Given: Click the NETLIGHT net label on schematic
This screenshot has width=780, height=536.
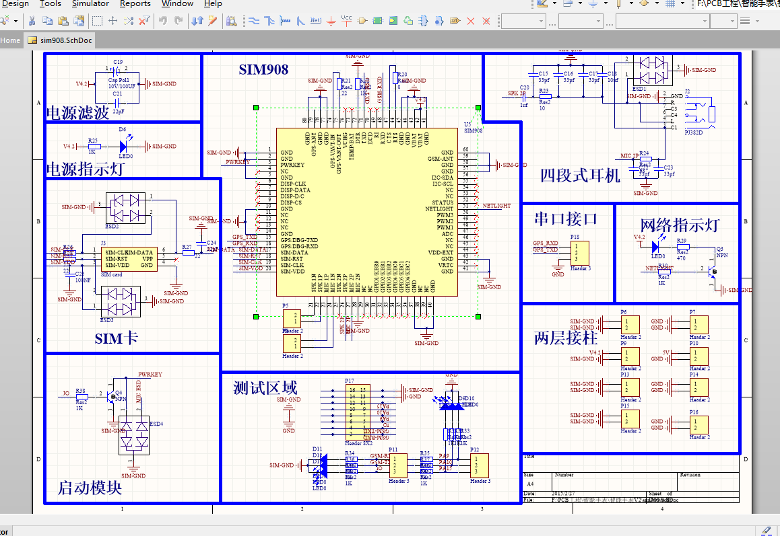Looking at the screenshot, I should [496, 206].
